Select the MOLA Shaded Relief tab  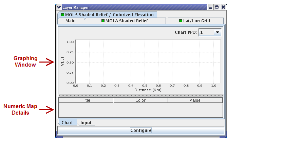[127, 21]
